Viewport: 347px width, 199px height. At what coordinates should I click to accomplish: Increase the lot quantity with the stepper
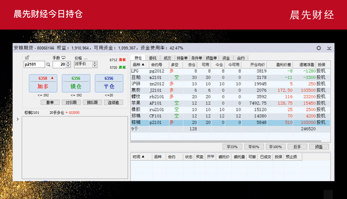tap(68, 63)
